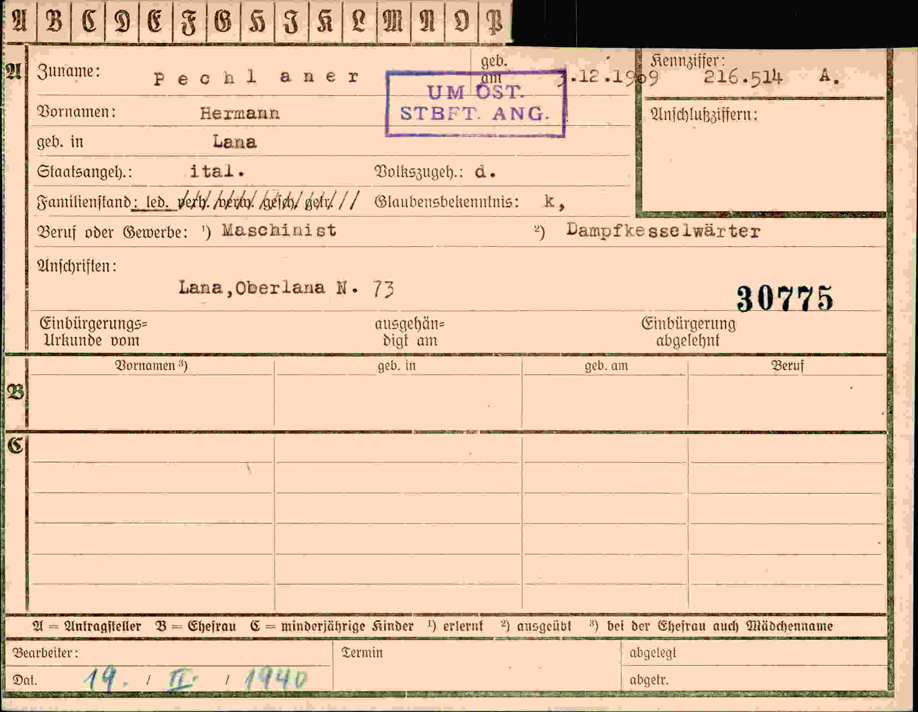Viewport: 918px width, 712px height.
Task: Click the Glaubensbekenntnis value 'k,'
Action: (x=555, y=202)
